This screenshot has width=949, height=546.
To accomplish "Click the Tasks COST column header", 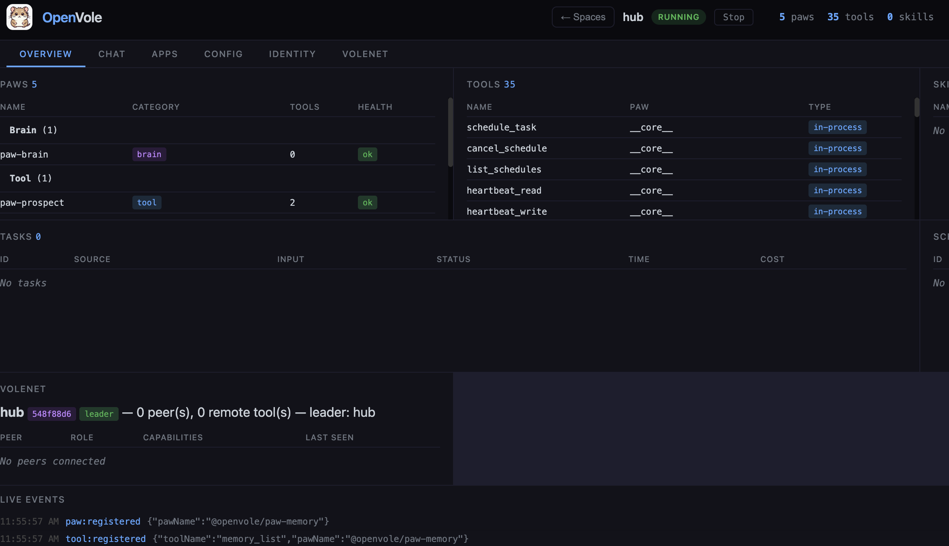I will 772,259.
